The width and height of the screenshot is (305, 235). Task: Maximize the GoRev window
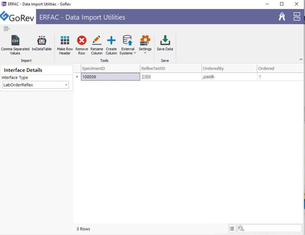(x=282, y=4)
